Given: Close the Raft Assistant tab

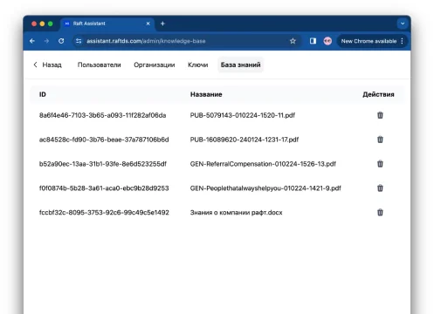Looking at the screenshot, I should tap(148, 24).
